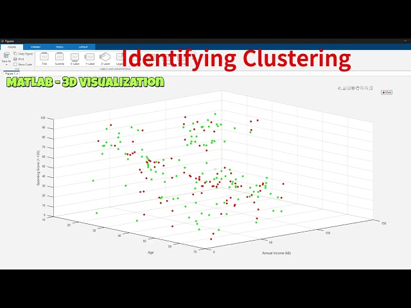Screen dimensions: 411x308
Task: Select the Zoom In magnifier in axes toolbar
Action: click(362, 89)
